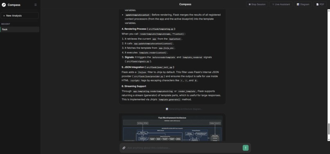Click the '<script>' tag code snippet
Image resolution: width=330 pixels, height=154 pixels.
click(x=135, y=80)
